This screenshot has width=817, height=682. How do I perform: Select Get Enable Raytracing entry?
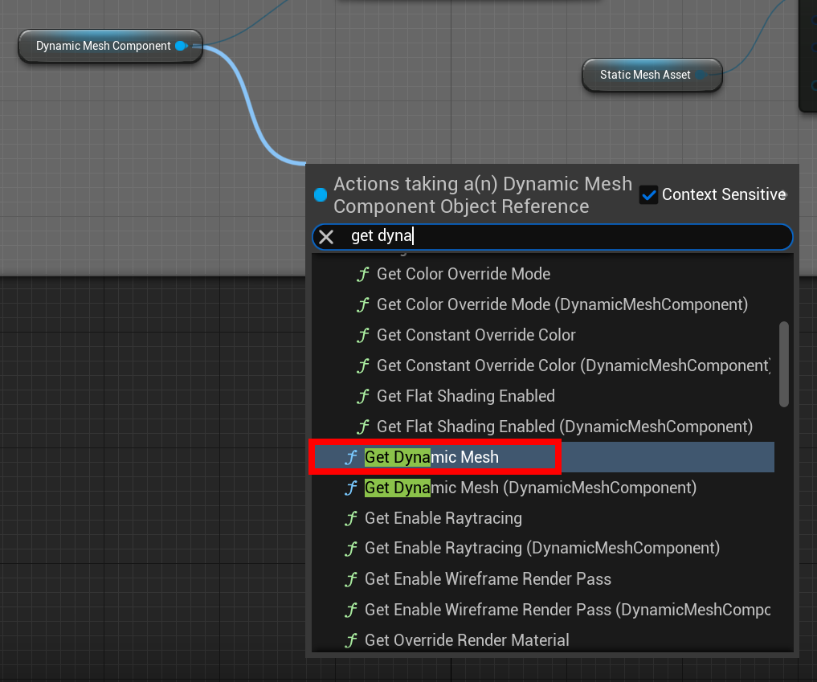click(x=544, y=518)
